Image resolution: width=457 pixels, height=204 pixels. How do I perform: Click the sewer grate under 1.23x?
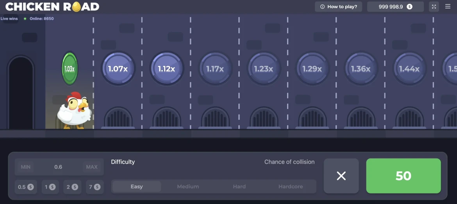[264, 118]
